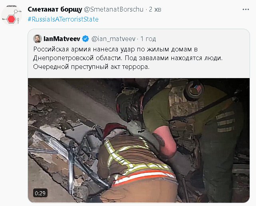Viewport: 256px width, 206px height.
Task: Play the embedded rescue video
Action: [139, 140]
